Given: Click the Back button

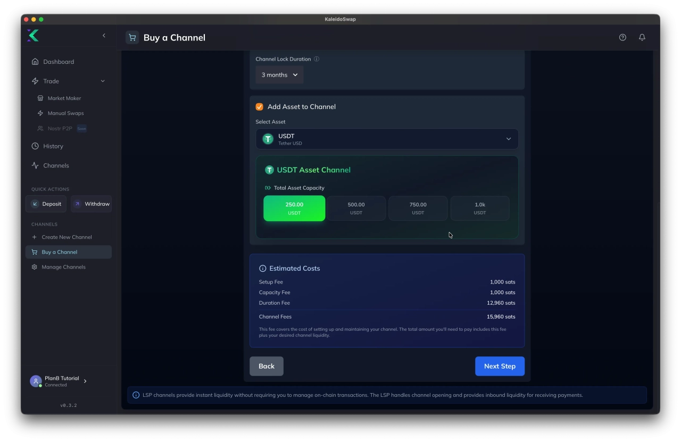Looking at the screenshot, I should 266,366.
